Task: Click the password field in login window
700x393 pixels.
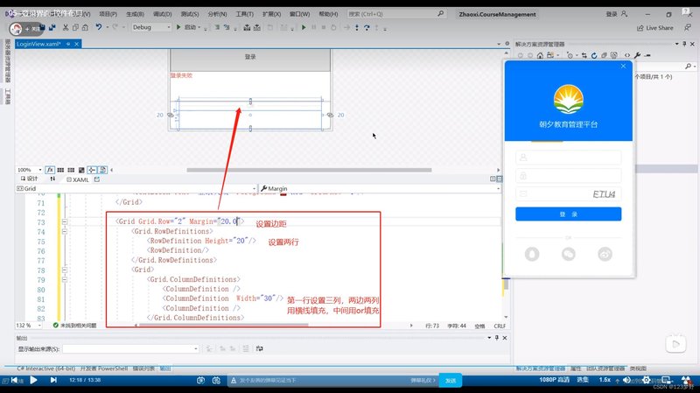Action: coord(568,176)
